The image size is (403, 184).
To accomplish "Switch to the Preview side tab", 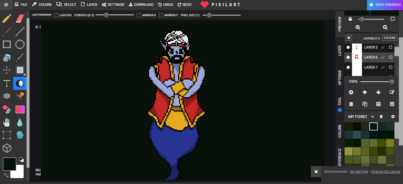I will point(340,24).
